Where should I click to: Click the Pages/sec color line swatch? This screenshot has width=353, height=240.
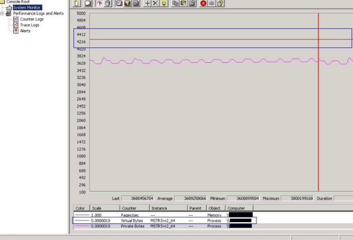[82, 215]
